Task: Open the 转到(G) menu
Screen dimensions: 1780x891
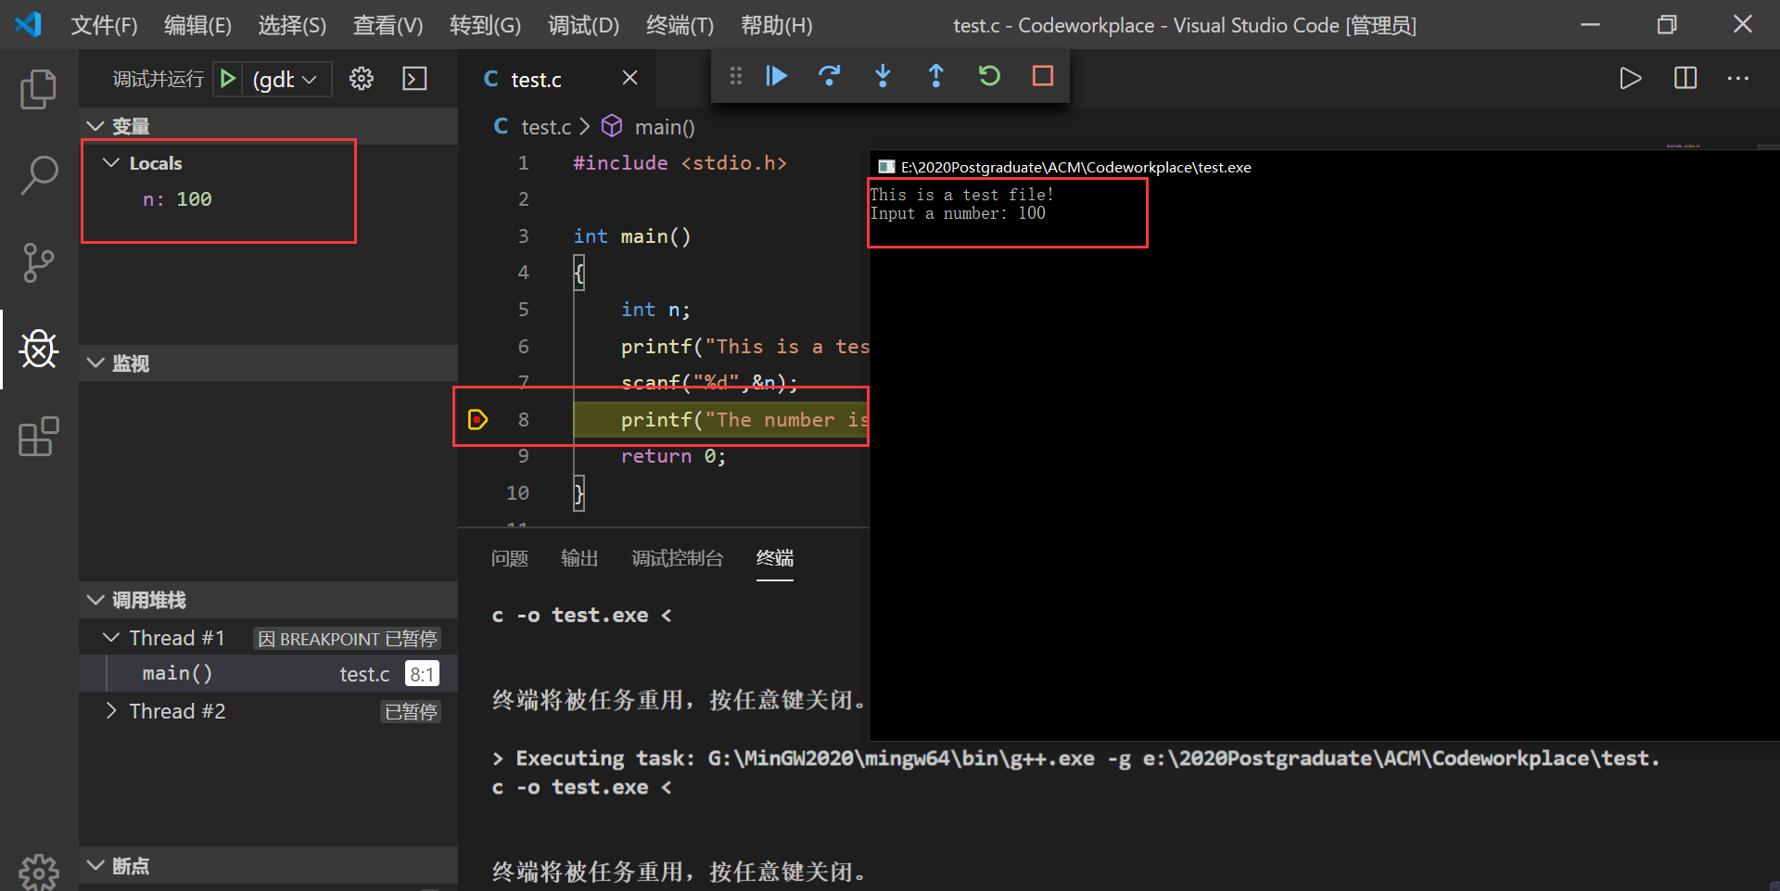Action: (x=485, y=25)
